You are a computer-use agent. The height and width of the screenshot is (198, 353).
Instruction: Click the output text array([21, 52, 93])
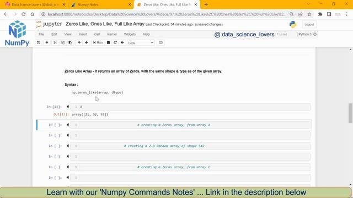[x=90, y=114]
